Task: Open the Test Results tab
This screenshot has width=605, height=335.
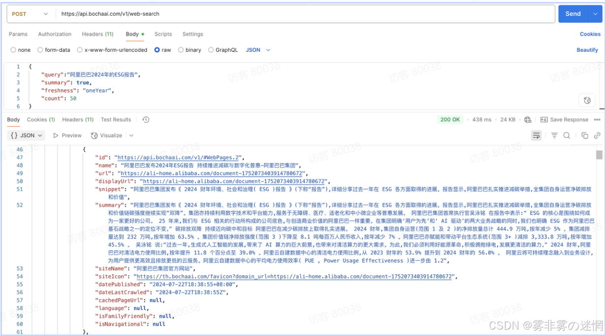Action: click(x=116, y=119)
